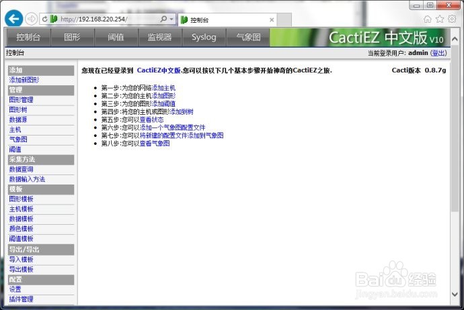Click the 添加图形 link in step two

[x=163, y=96]
